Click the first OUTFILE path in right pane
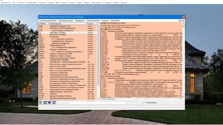The width and height of the screenshot is (223, 125). 118,27
